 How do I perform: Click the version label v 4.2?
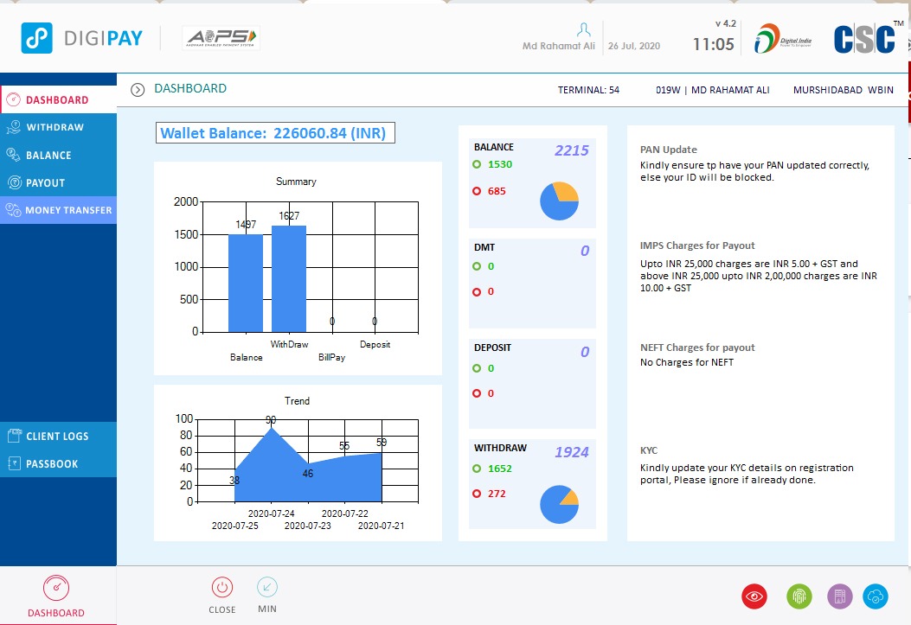726,23
